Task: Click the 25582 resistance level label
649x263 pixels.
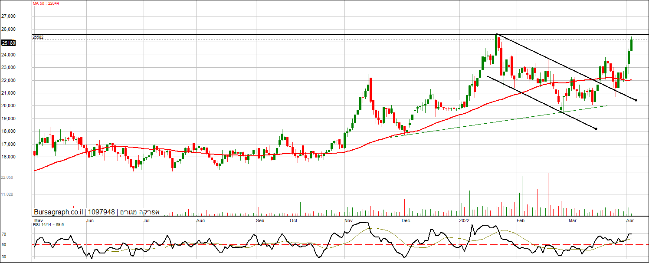Action: 38,37
